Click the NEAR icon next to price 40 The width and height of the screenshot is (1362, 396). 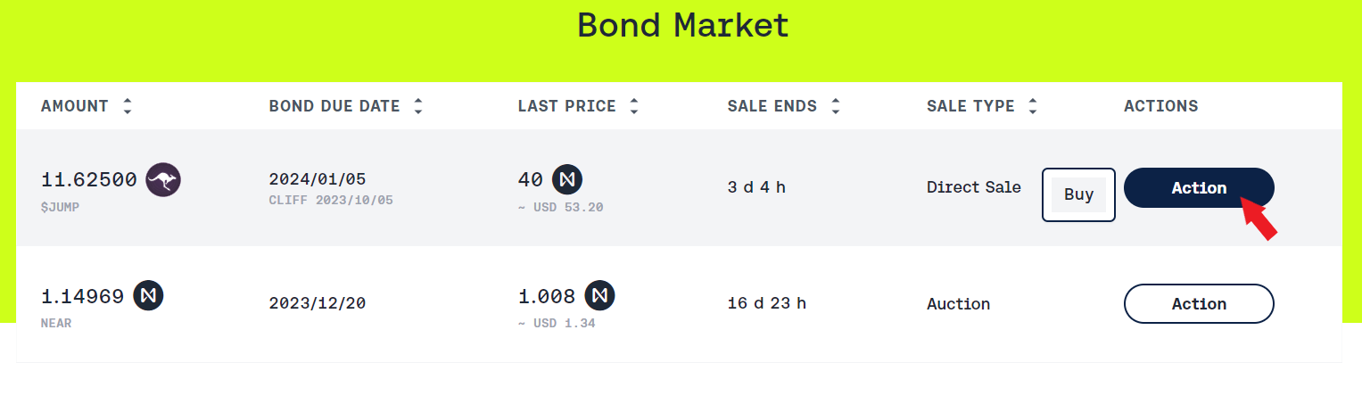567,179
